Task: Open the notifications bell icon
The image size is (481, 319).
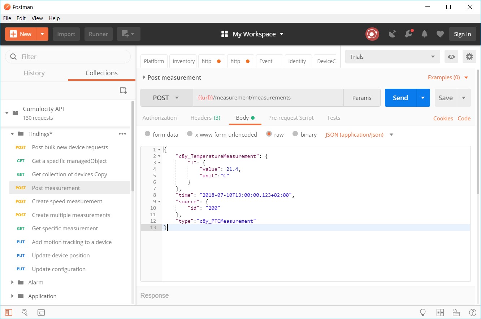Action: (424, 34)
